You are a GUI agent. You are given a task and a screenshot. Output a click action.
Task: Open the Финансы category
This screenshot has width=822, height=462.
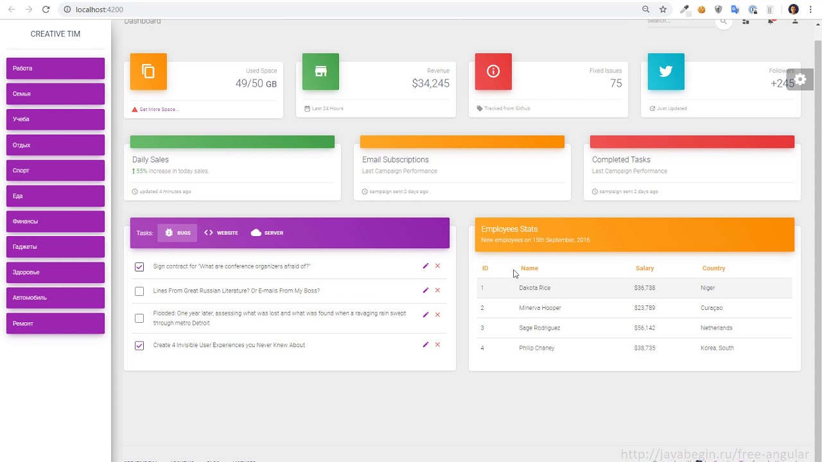coord(55,221)
